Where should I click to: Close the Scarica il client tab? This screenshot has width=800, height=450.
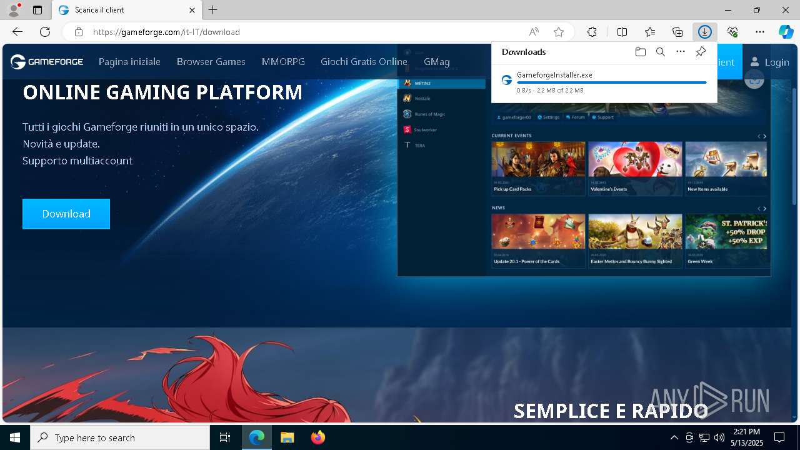click(x=192, y=10)
